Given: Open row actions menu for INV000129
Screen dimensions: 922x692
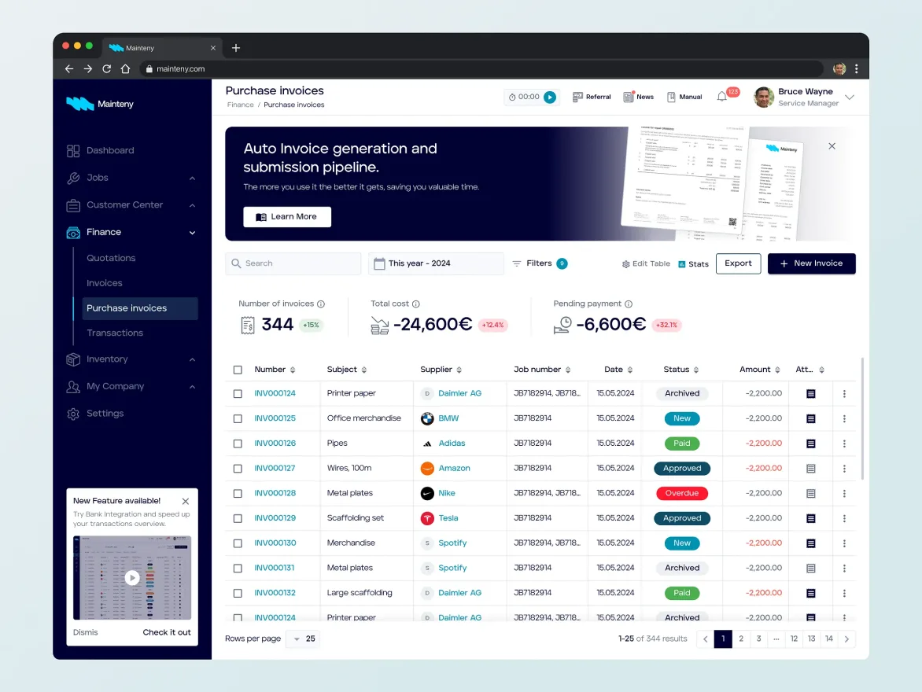Looking at the screenshot, I should (x=844, y=518).
